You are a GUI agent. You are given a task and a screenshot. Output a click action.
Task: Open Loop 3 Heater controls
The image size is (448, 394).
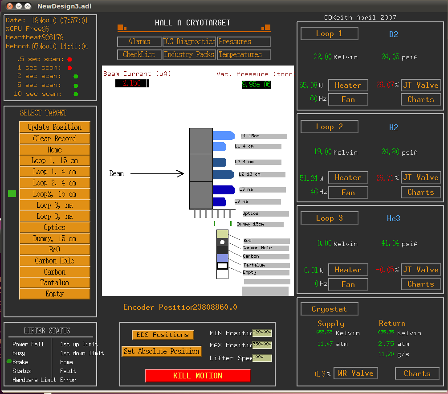(348, 270)
